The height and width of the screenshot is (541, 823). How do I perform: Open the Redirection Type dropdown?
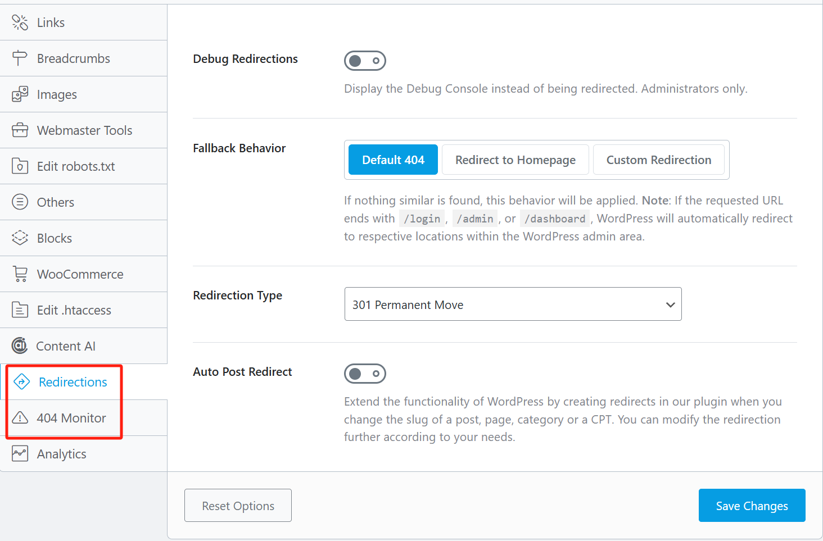(513, 304)
